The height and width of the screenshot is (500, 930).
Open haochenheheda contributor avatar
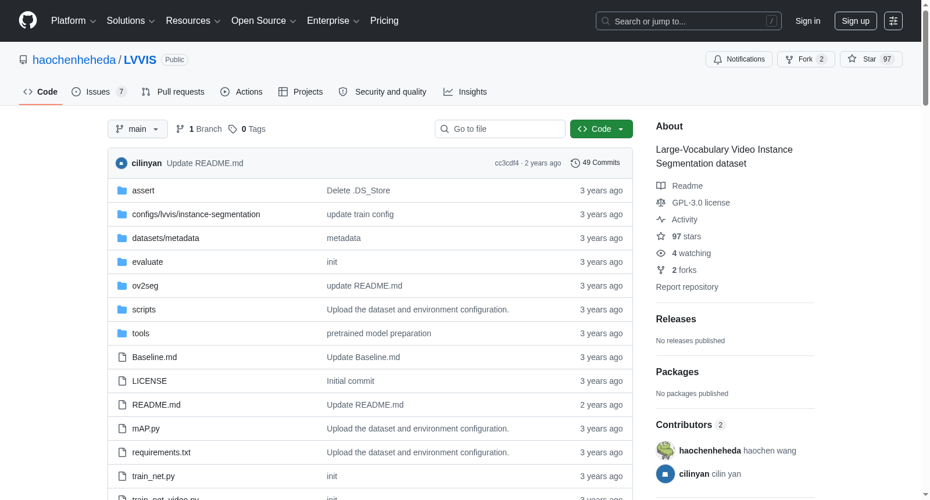click(666, 451)
